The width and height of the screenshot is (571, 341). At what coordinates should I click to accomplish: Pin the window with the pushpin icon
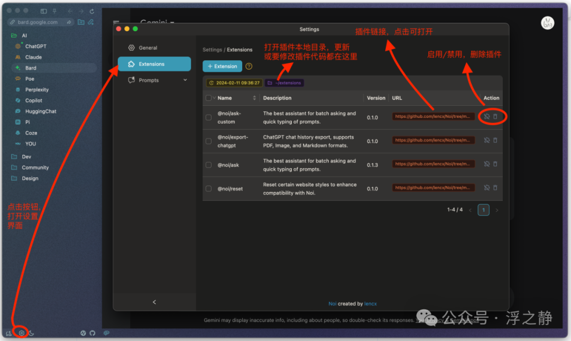54,11
